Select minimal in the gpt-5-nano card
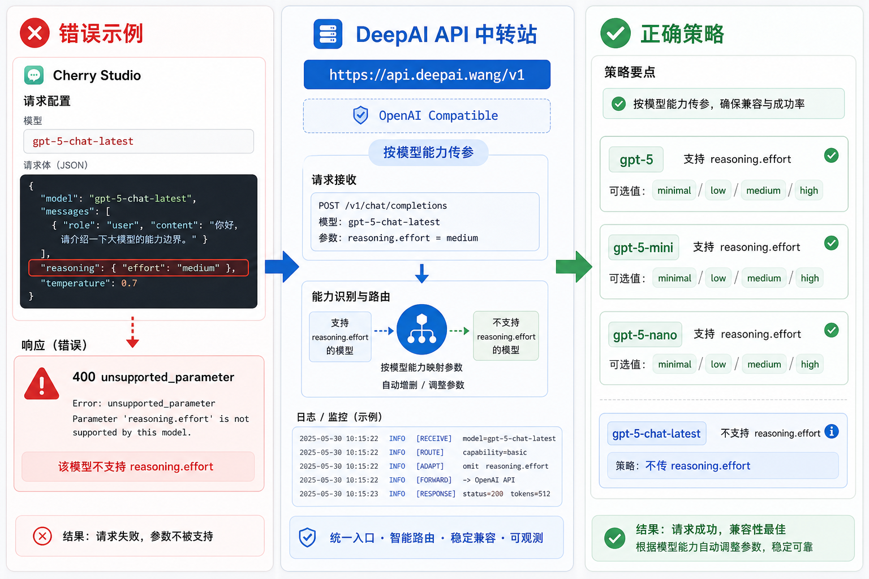Image resolution: width=869 pixels, height=579 pixels. pos(674,365)
